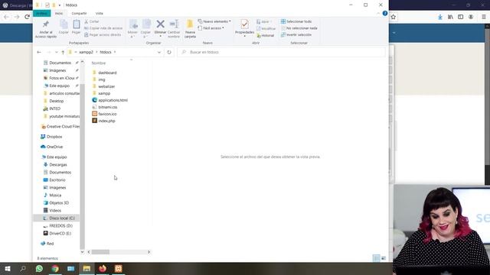Switch to details view icon

(377, 258)
